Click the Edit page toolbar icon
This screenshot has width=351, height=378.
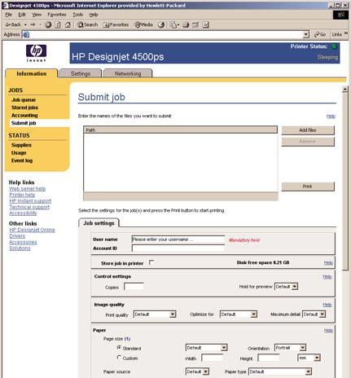tap(195, 25)
